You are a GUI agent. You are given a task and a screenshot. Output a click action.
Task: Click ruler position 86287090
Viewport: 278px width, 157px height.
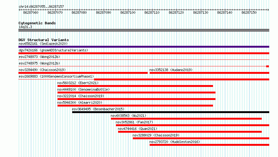click(x=103, y=12)
